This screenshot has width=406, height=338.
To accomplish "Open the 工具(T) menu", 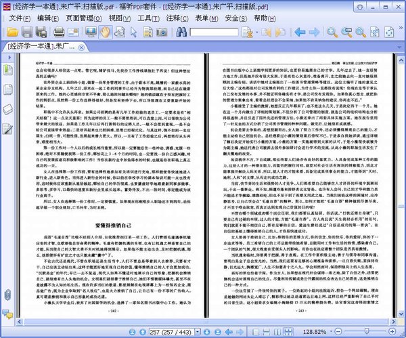I will tap(148, 18).
